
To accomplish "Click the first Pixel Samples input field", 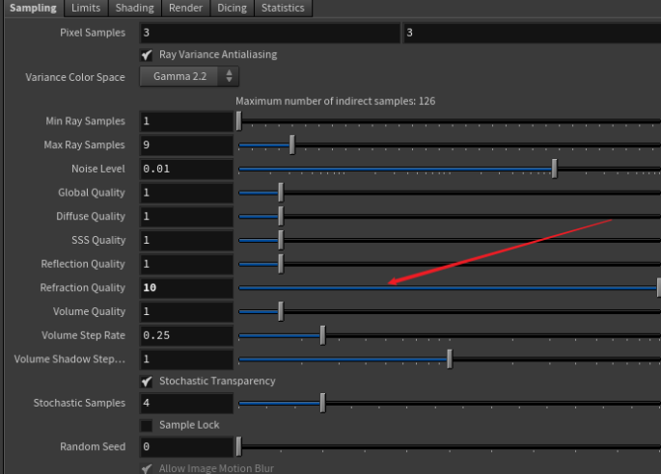I will [268, 33].
